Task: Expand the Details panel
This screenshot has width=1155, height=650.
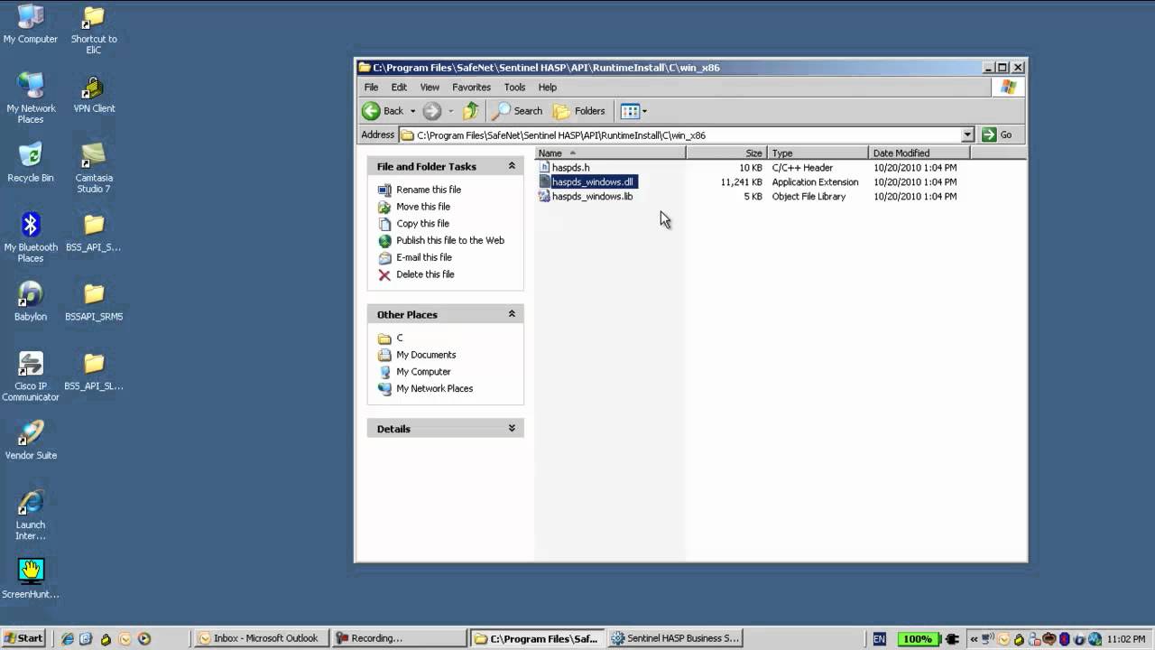Action: tap(512, 429)
